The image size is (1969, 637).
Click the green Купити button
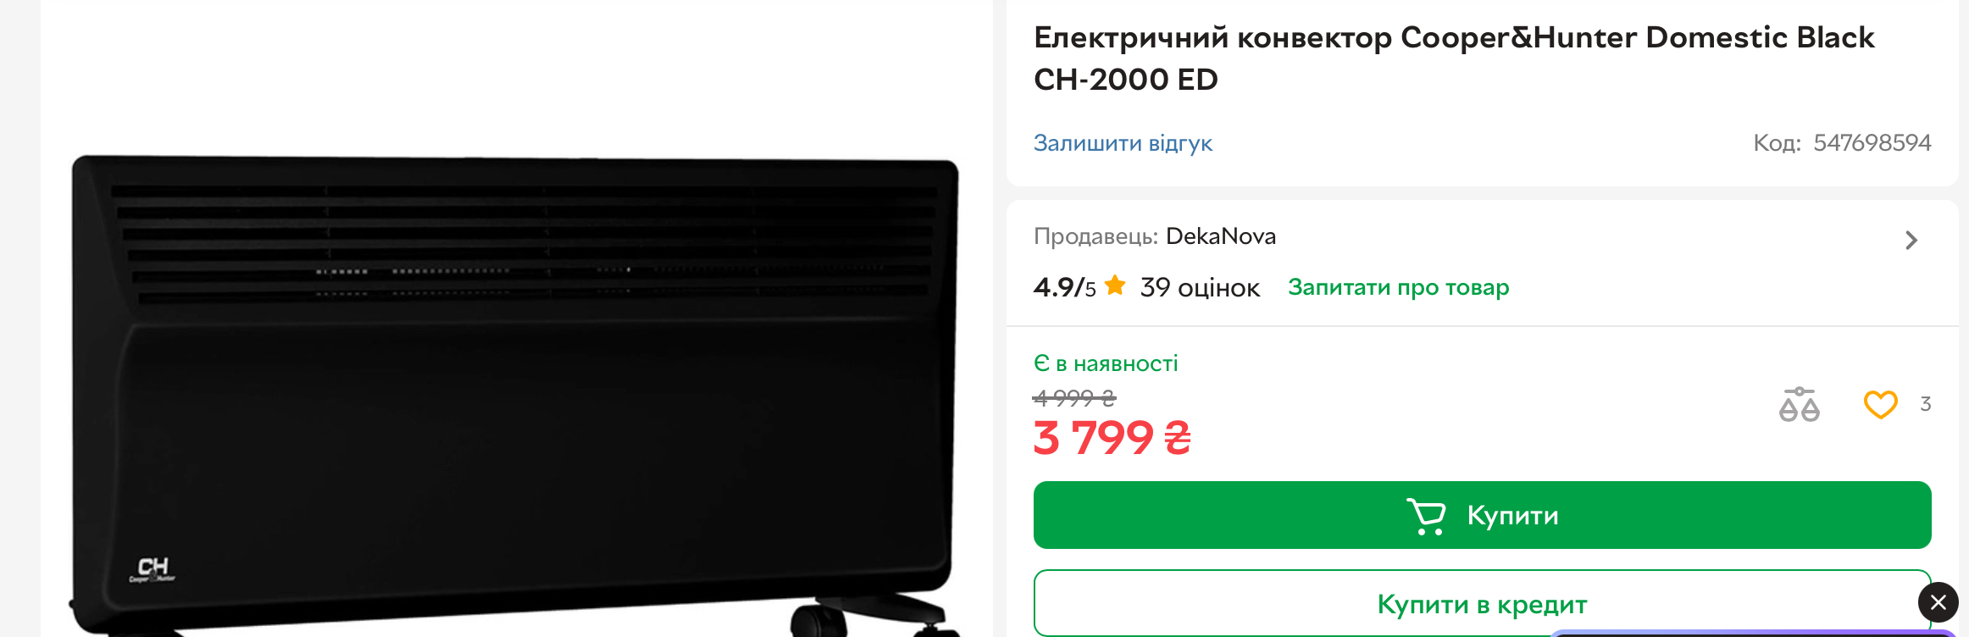click(x=1482, y=515)
